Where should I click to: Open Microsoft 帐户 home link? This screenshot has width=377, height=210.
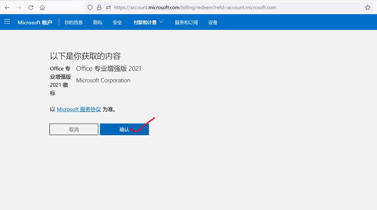point(35,22)
